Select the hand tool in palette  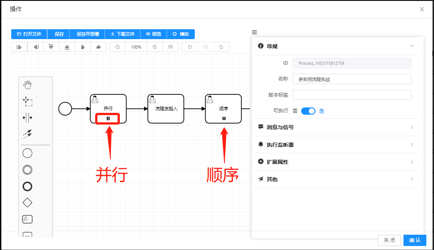coord(27,85)
